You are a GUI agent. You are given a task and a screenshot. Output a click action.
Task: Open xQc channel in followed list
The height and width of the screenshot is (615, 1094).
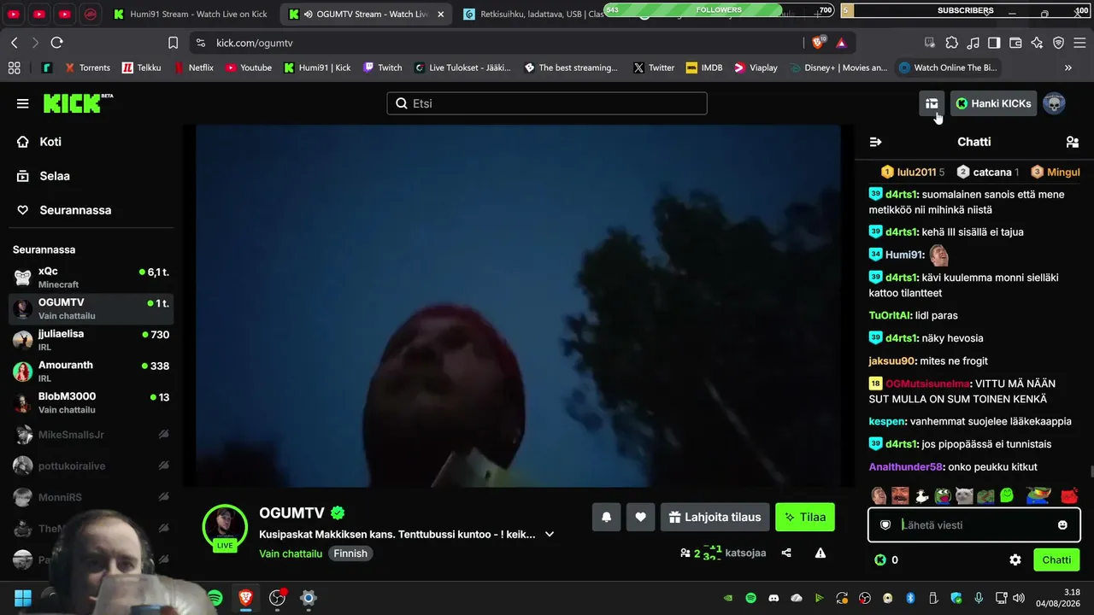click(91, 278)
